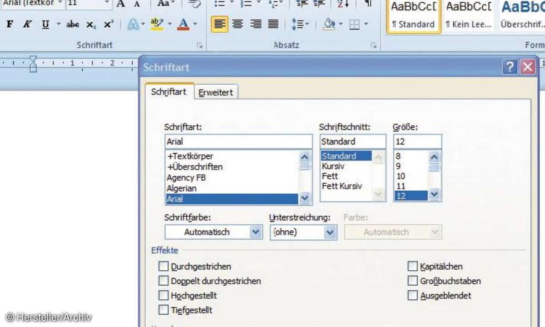Enable Hochgestellt effect
This screenshot has height=327, width=545.
163,296
